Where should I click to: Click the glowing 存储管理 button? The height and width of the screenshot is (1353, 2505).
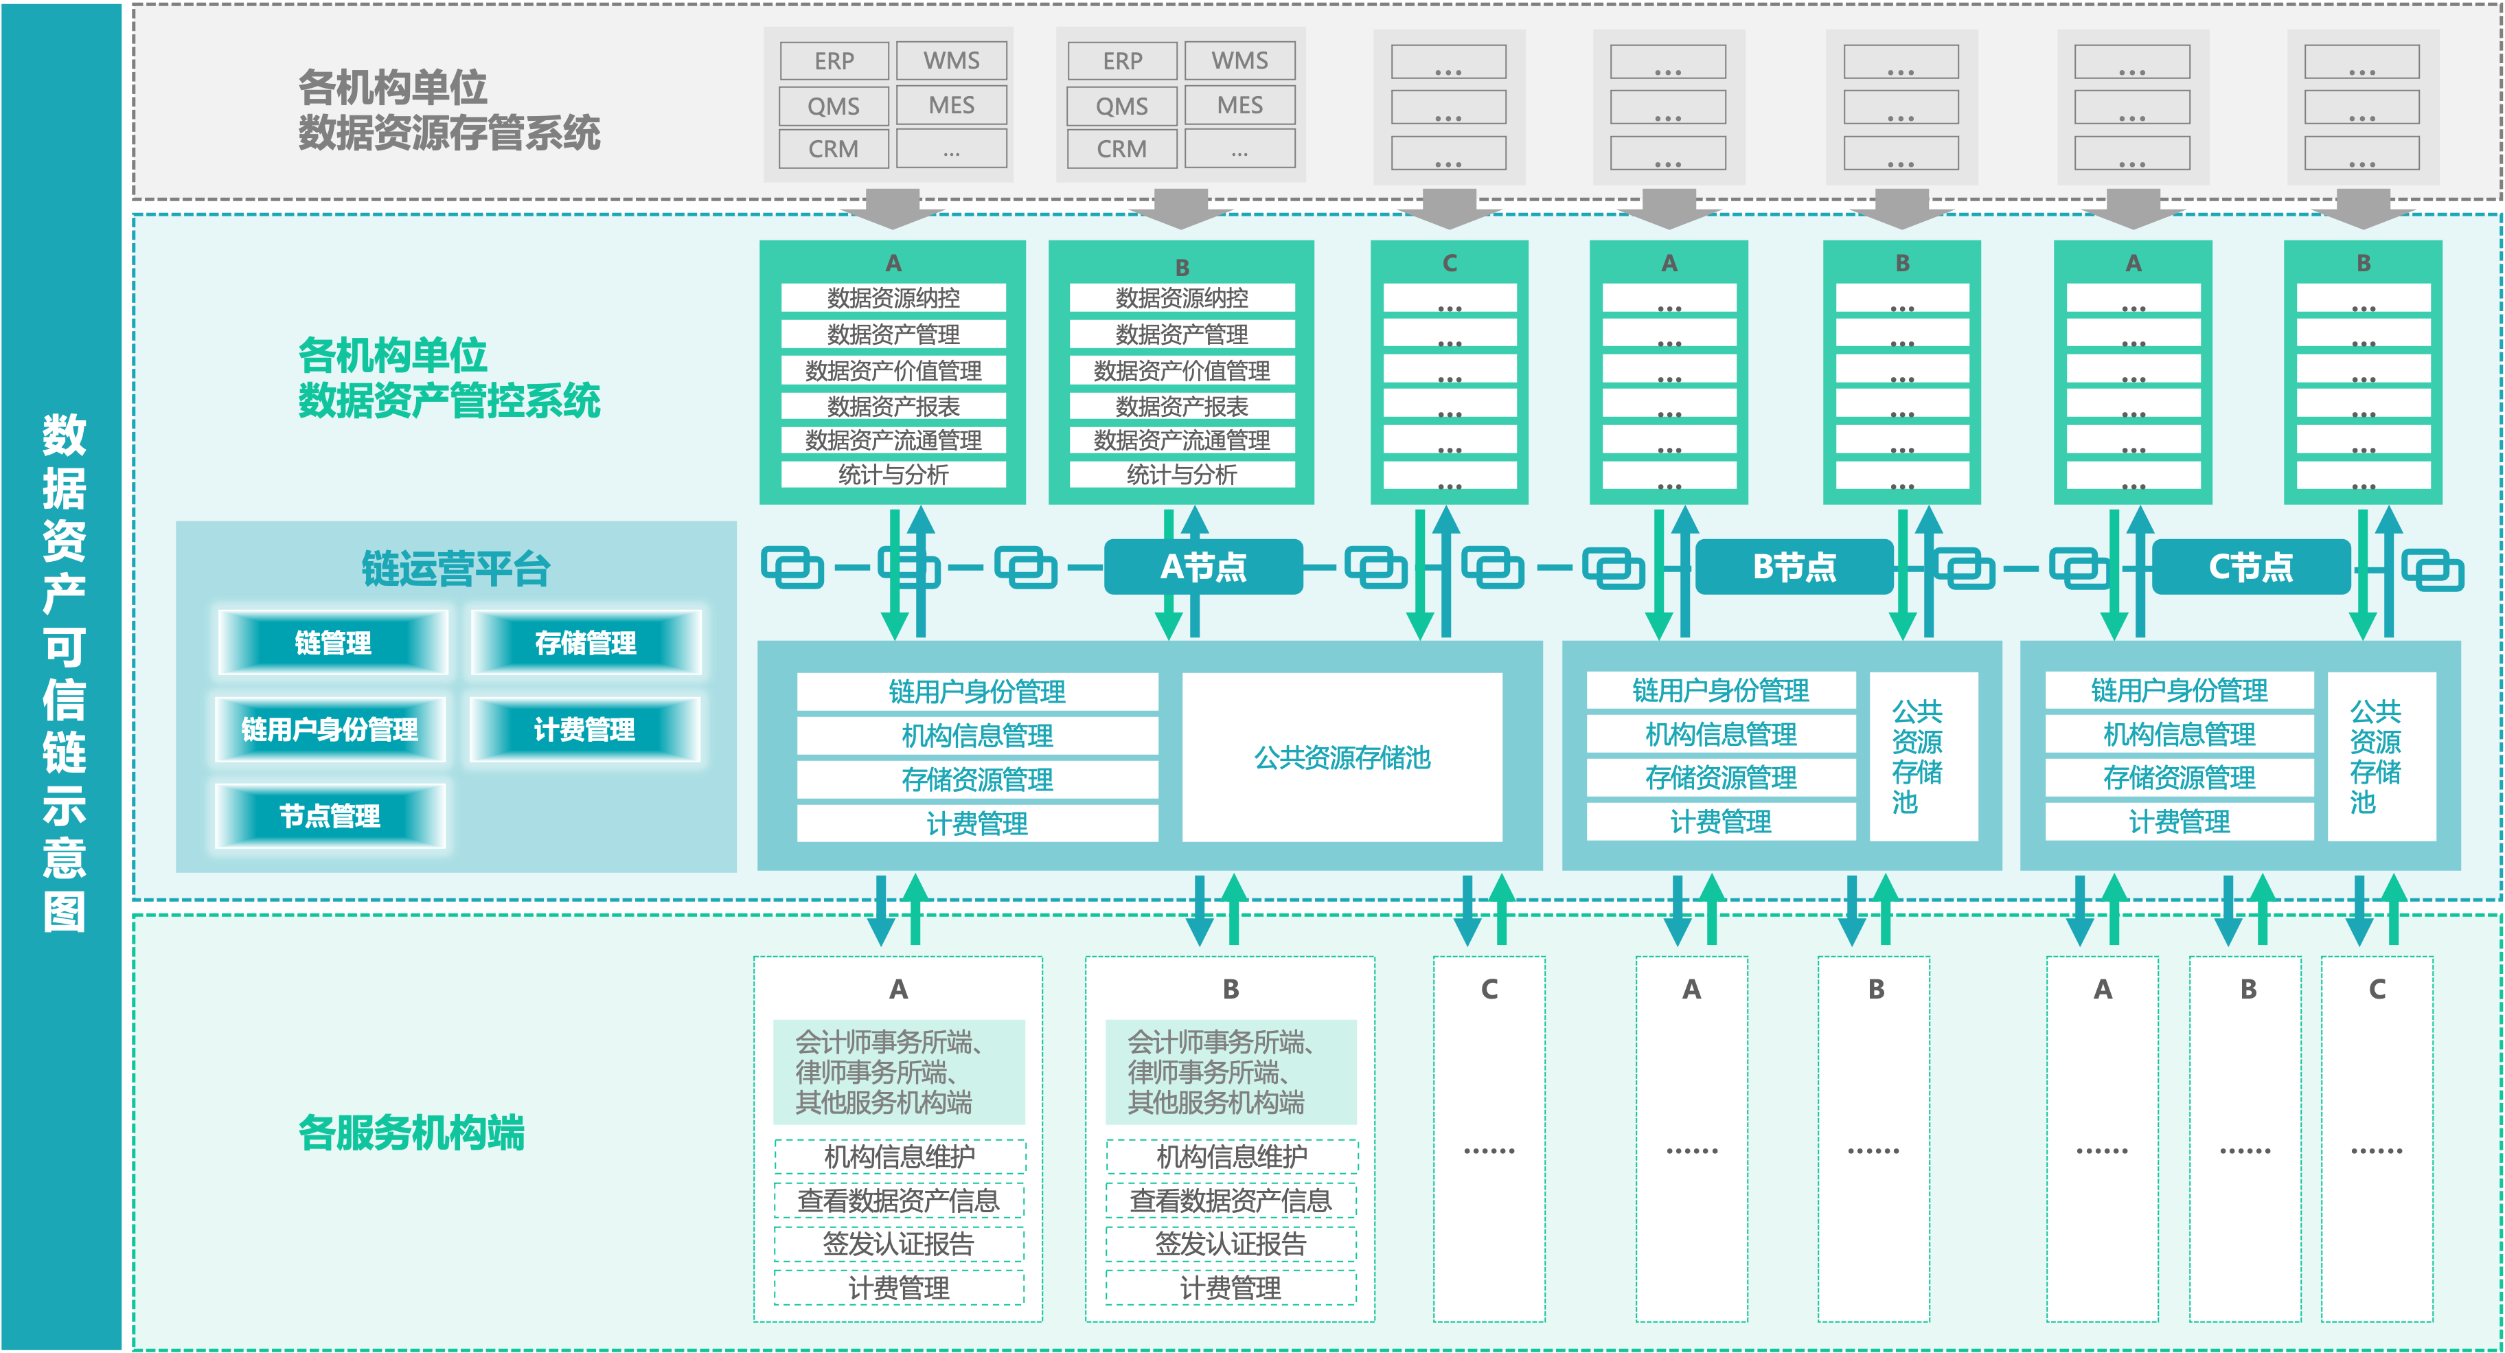tap(586, 643)
